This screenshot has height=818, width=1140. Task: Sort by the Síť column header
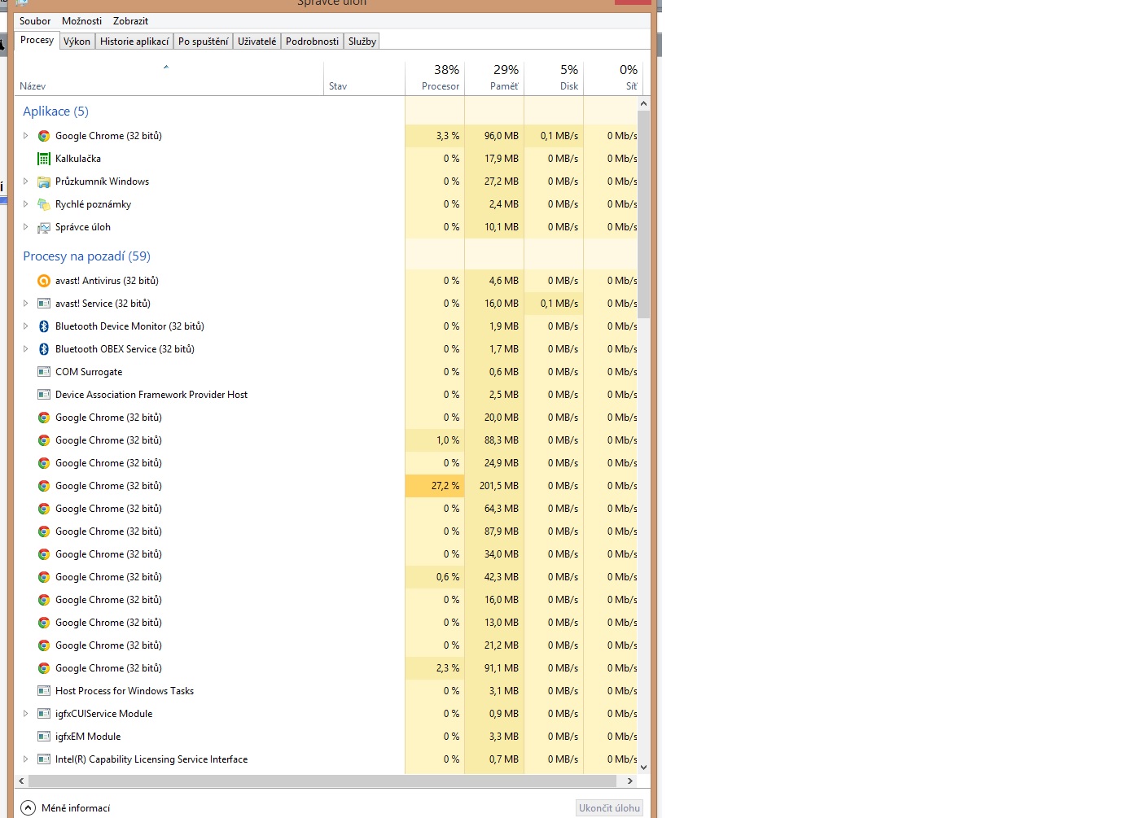[x=613, y=79]
